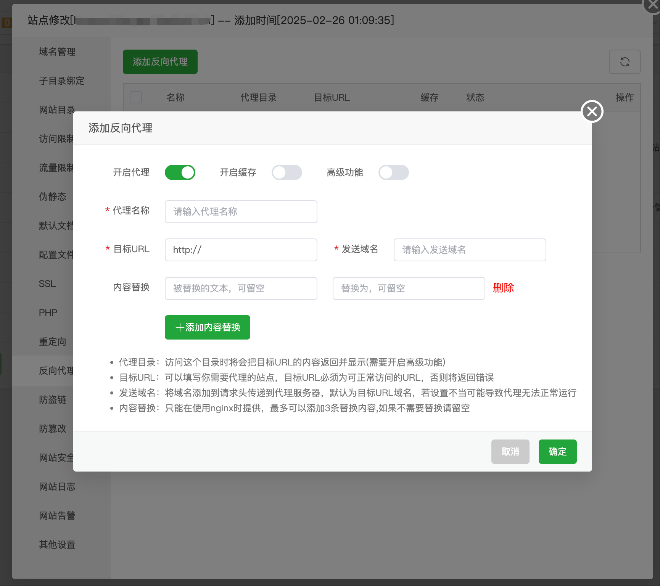Click the 目标URL input field

coord(241,250)
